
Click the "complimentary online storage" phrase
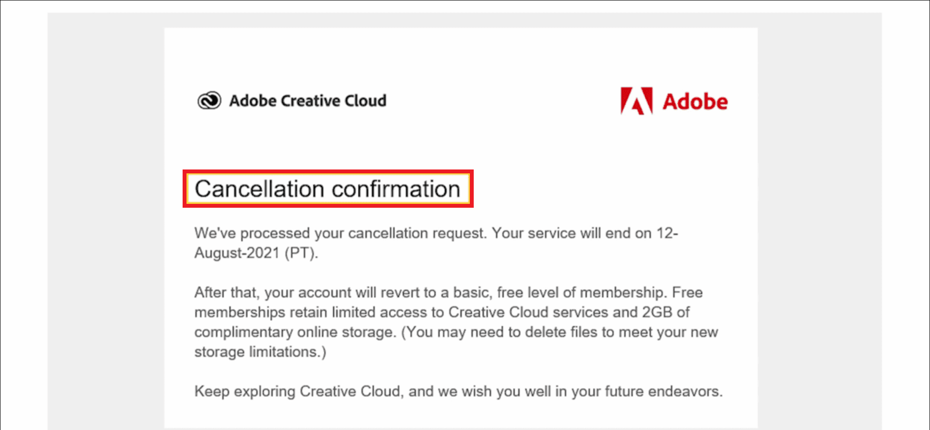pyautogui.click(x=295, y=332)
